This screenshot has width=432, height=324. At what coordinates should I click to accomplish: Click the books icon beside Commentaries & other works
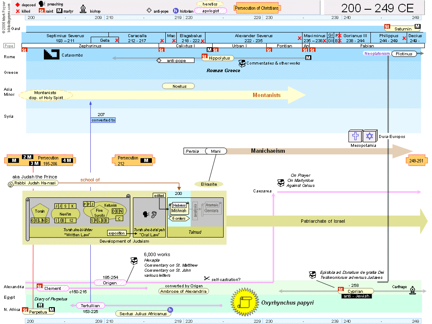pos(242,63)
